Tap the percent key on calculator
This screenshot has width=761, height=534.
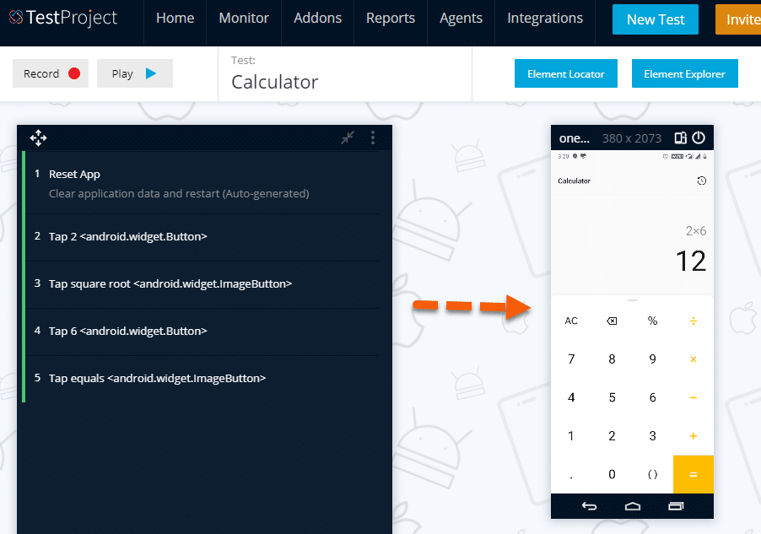click(653, 321)
